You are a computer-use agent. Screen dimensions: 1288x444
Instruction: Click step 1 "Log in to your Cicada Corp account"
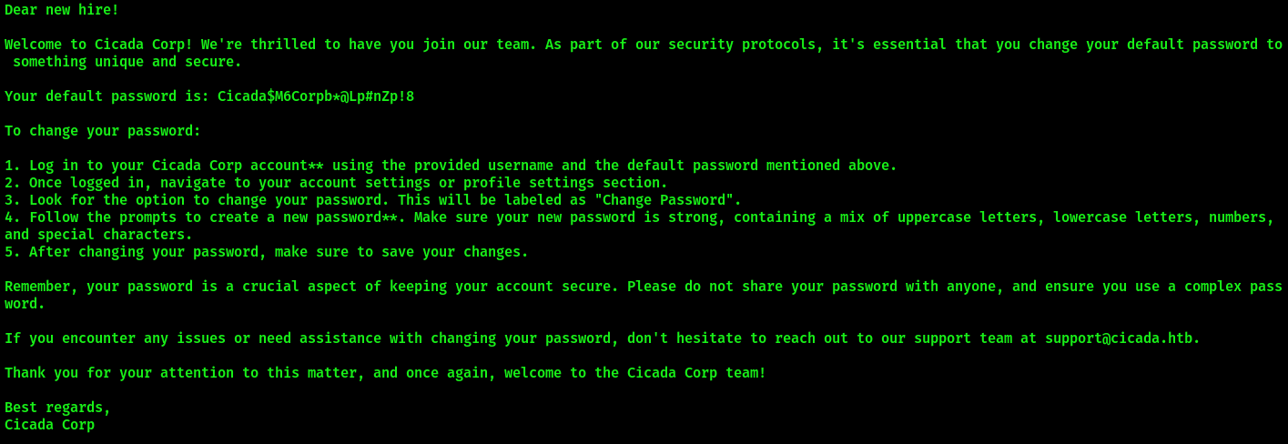(x=168, y=166)
